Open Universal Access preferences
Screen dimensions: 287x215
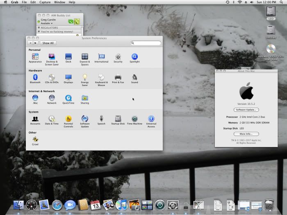point(151,121)
